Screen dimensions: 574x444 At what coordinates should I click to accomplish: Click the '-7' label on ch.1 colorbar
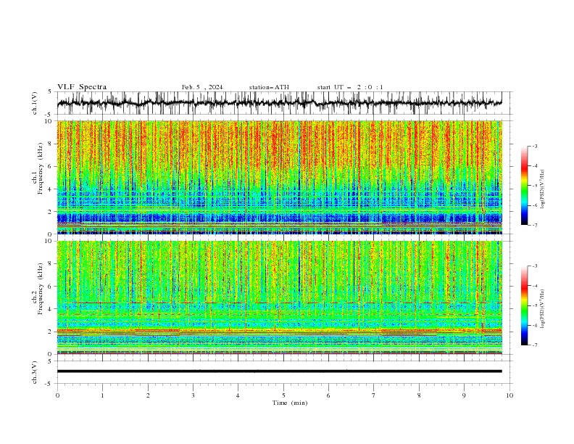[x=535, y=225]
